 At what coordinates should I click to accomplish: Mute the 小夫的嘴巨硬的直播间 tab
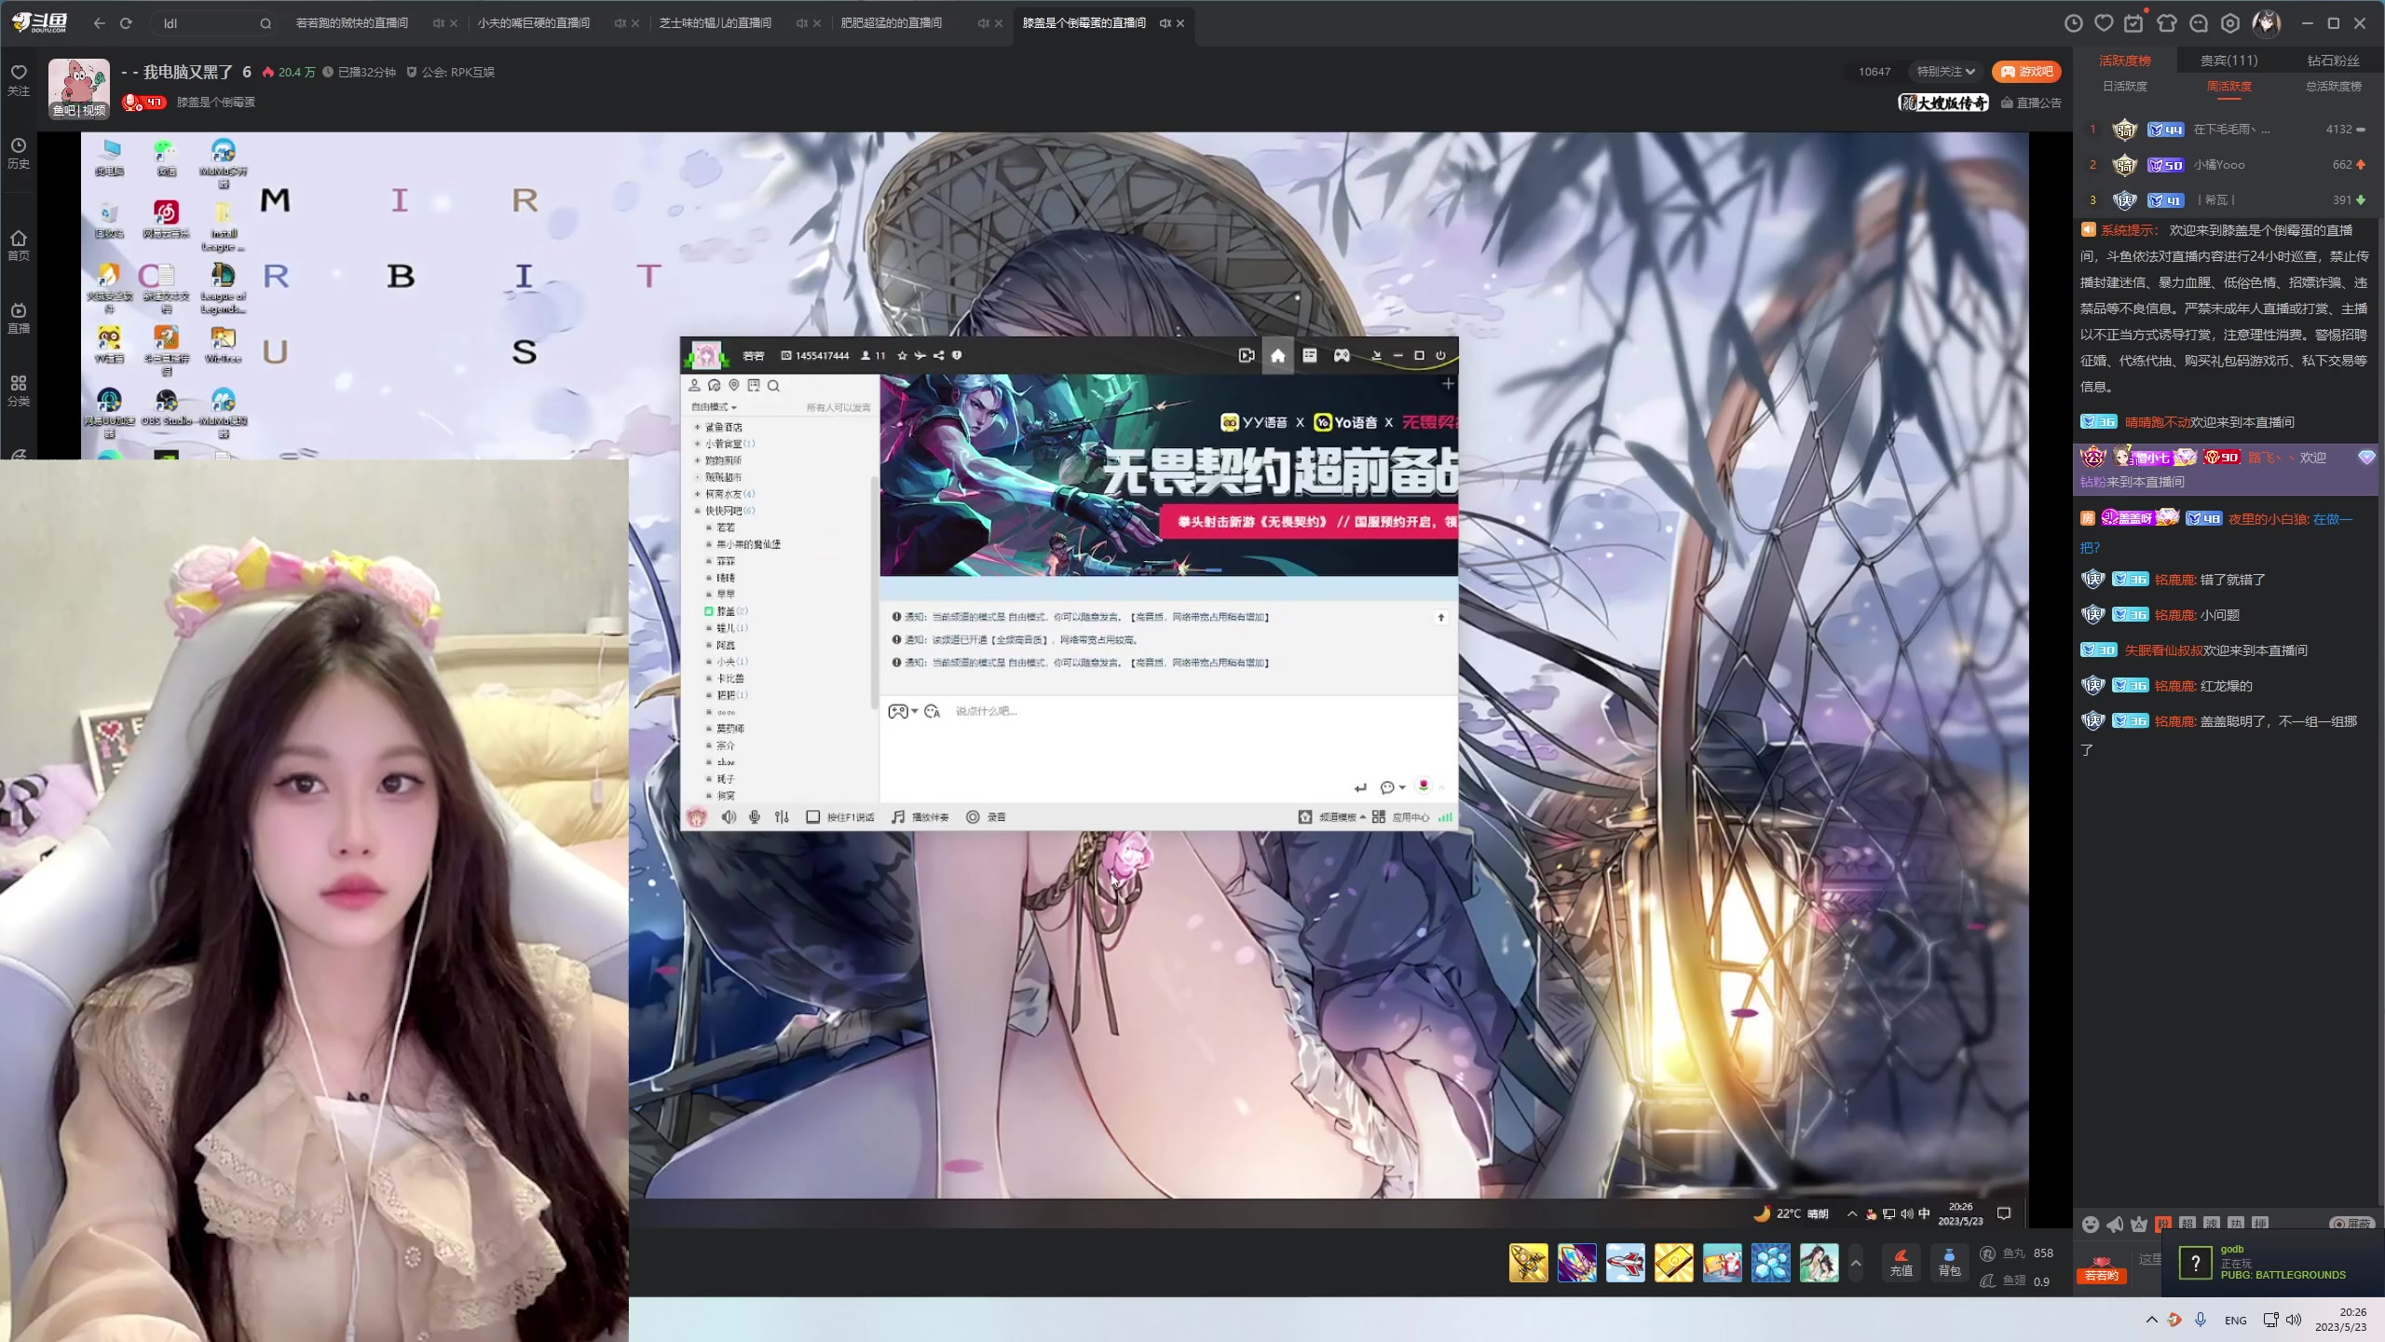(620, 23)
